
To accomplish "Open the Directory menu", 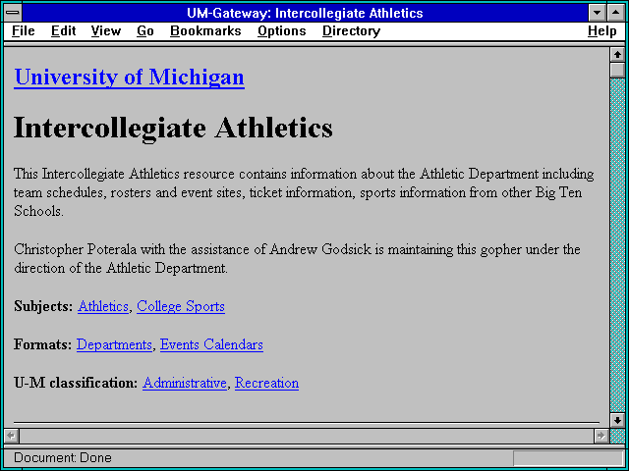I will [352, 30].
